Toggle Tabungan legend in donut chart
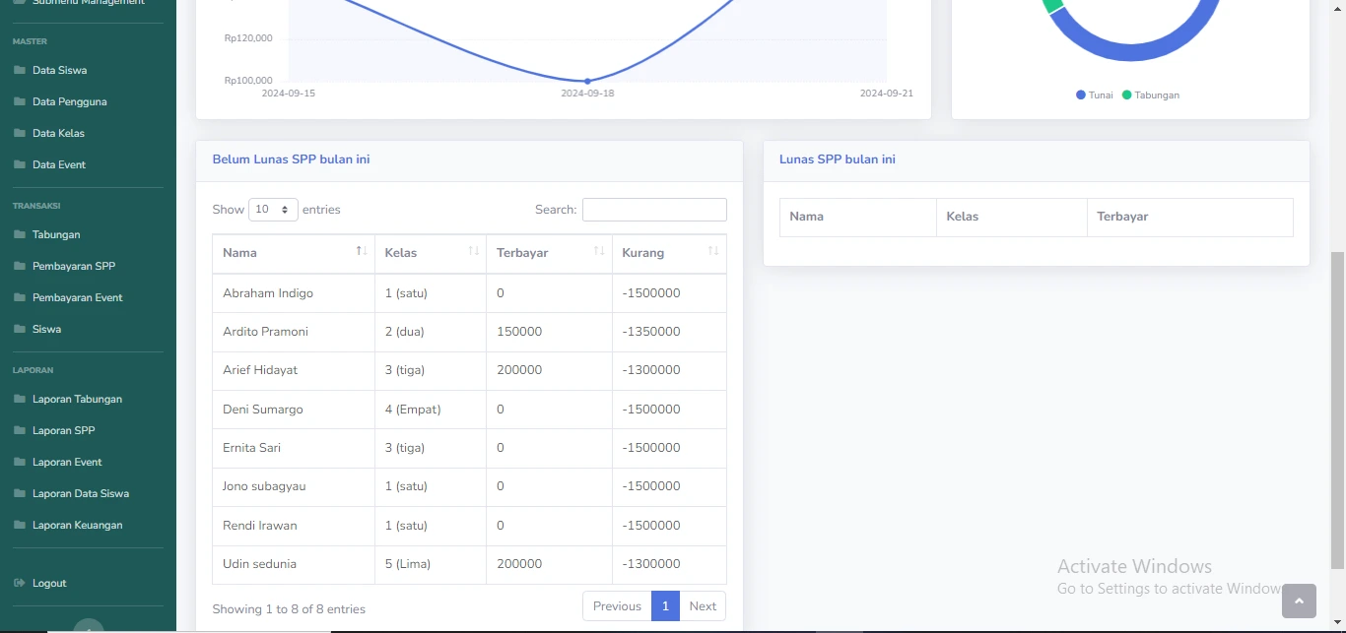 [x=1150, y=95]
